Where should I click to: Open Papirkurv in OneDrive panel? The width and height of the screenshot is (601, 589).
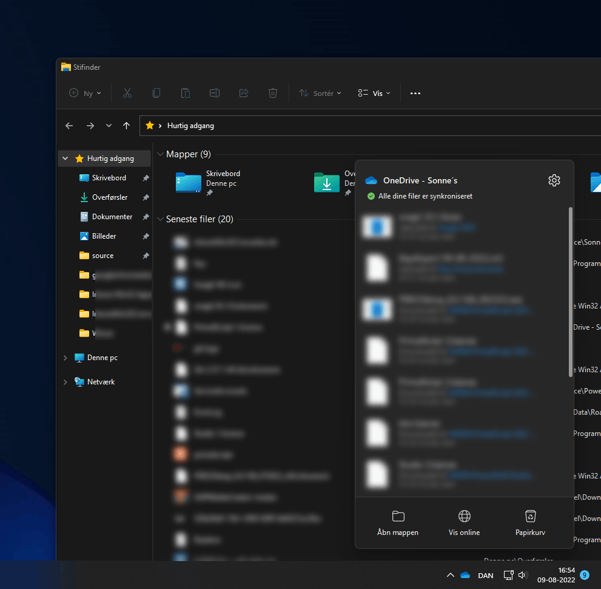[530, 523]
